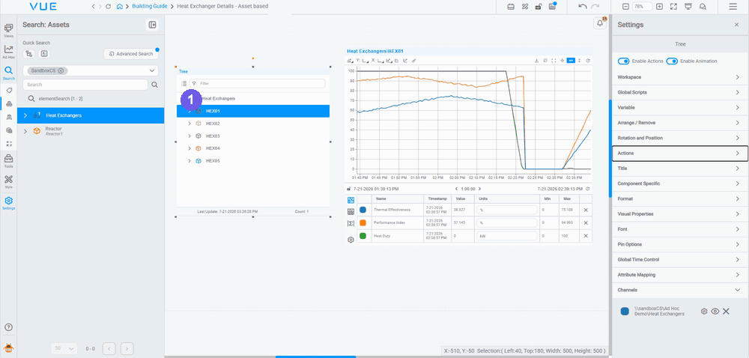Image resolution: width=749 pixels, height=358 pixels.
Task: Open the Ad Hoc trend panel
Action: pos(8,51)
